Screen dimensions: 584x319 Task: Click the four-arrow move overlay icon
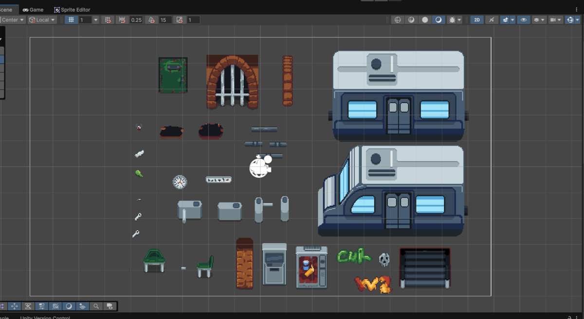[14, 306]
